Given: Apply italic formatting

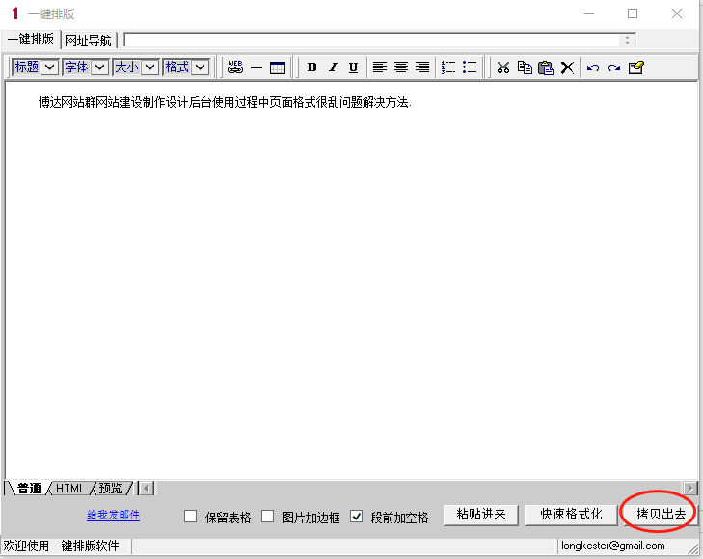Looking at the screenshot, I should click(x=333, y=67).
